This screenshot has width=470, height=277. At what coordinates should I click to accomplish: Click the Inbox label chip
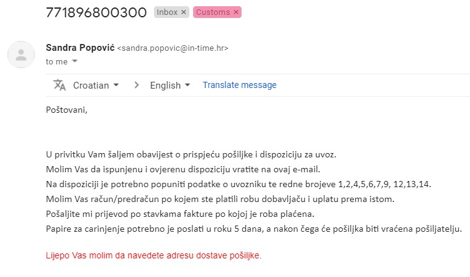166,12
